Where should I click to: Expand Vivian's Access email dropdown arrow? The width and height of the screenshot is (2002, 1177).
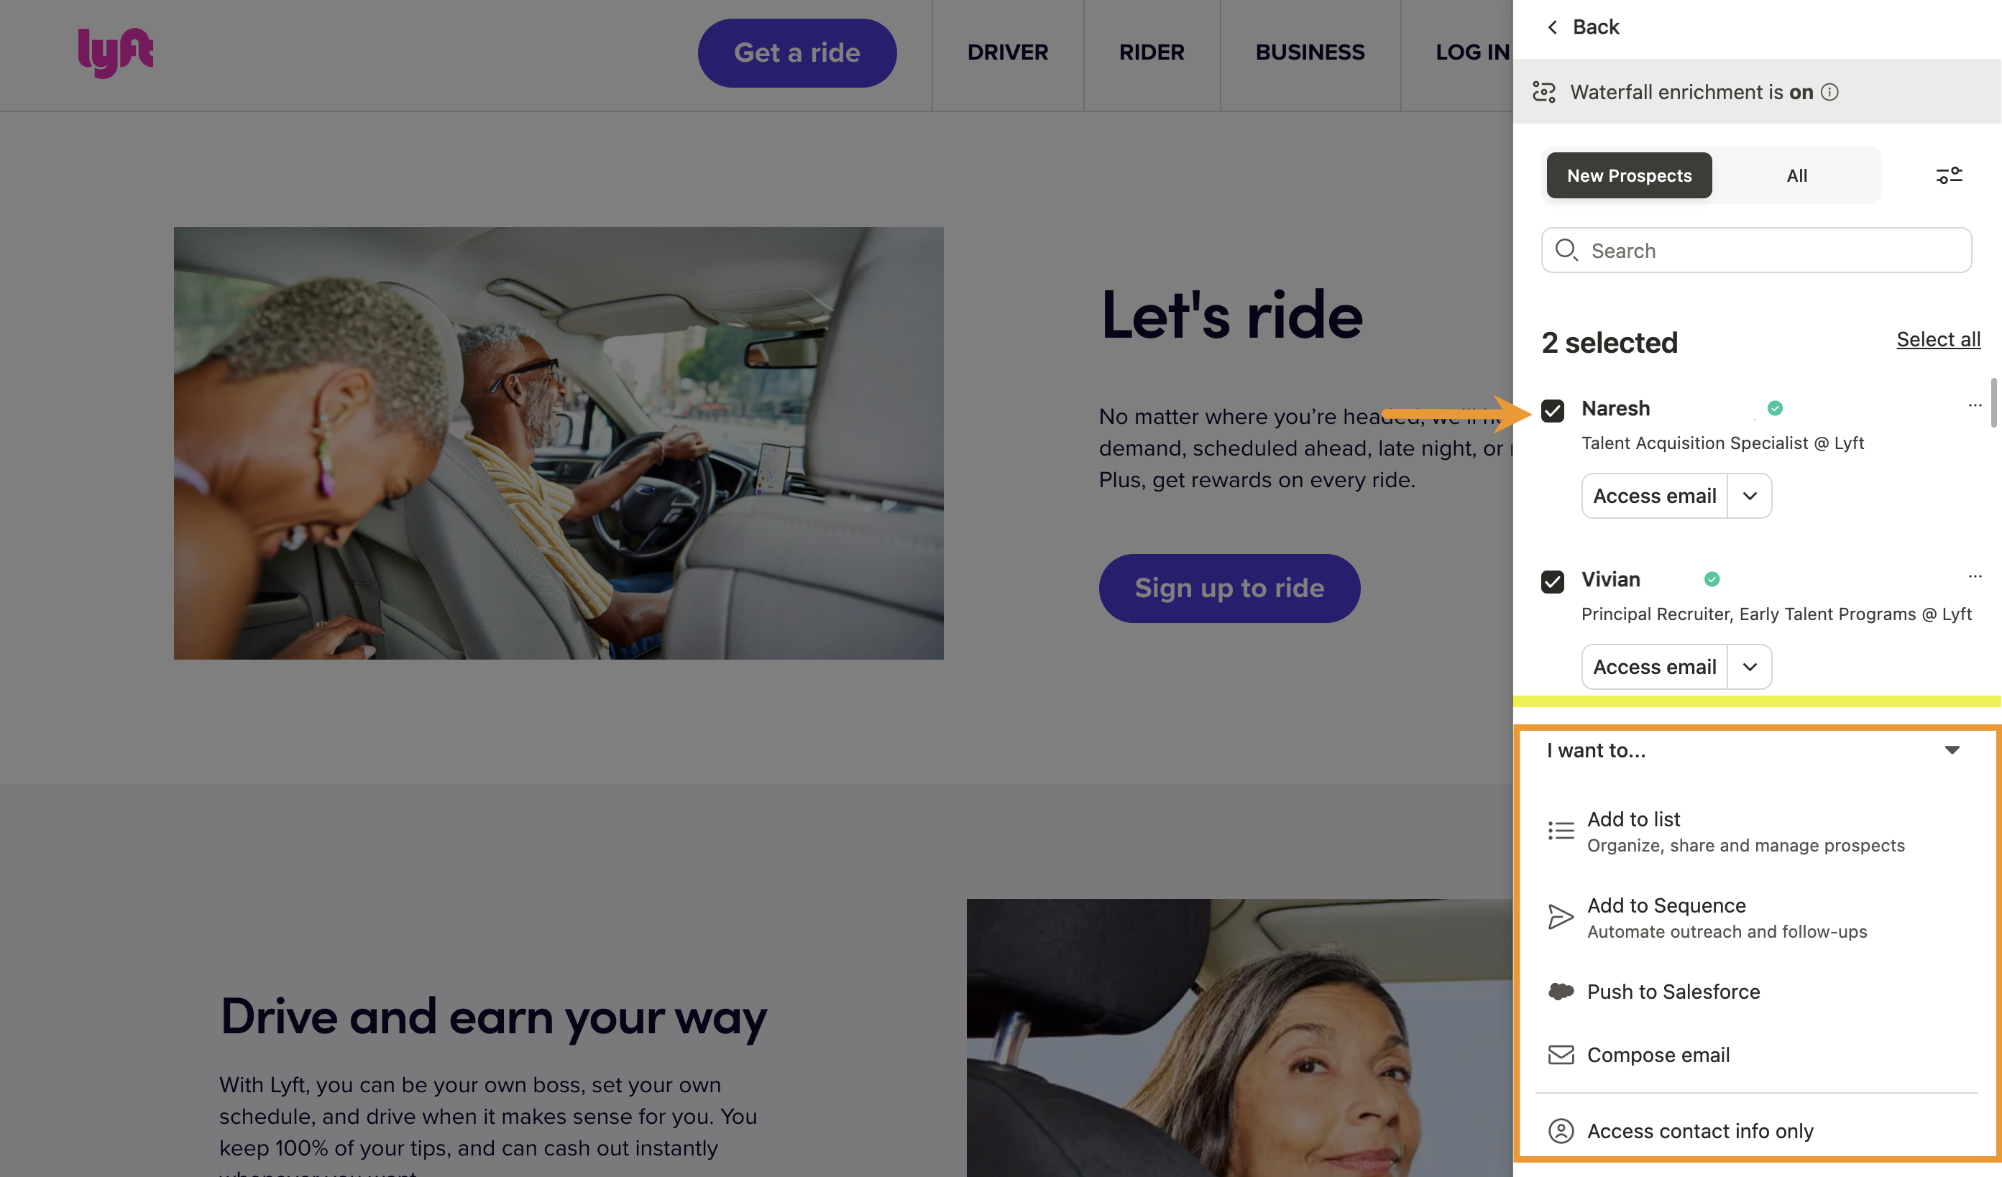coord(1750,667)
